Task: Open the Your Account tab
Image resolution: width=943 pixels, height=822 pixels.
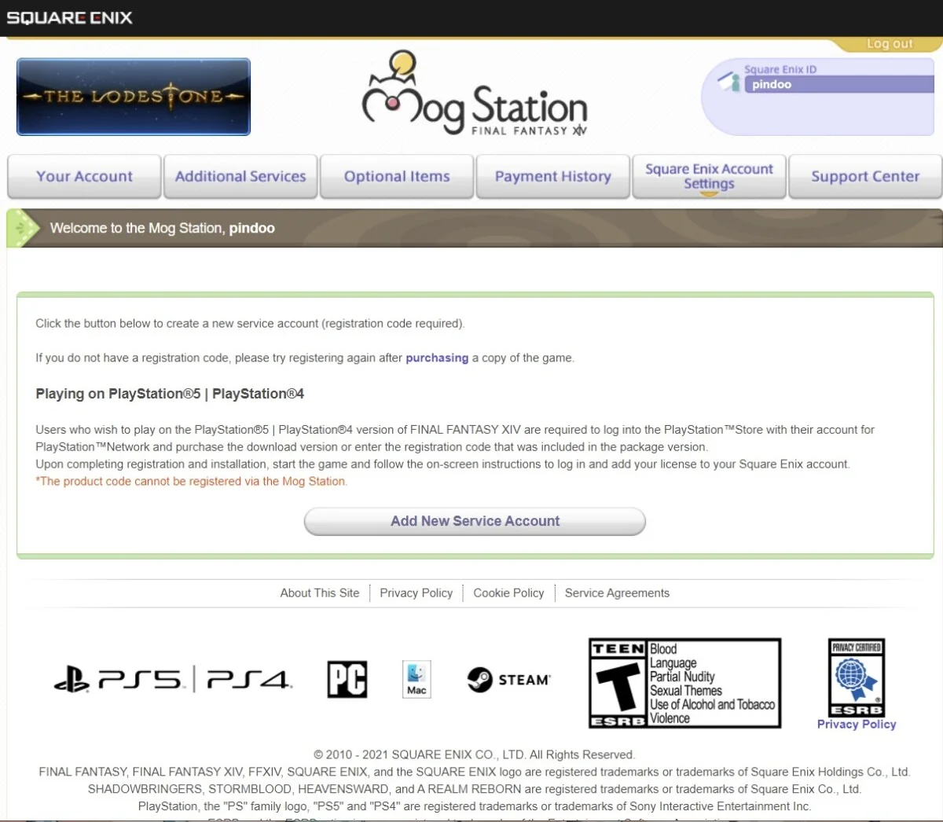Action: (84, 177)
